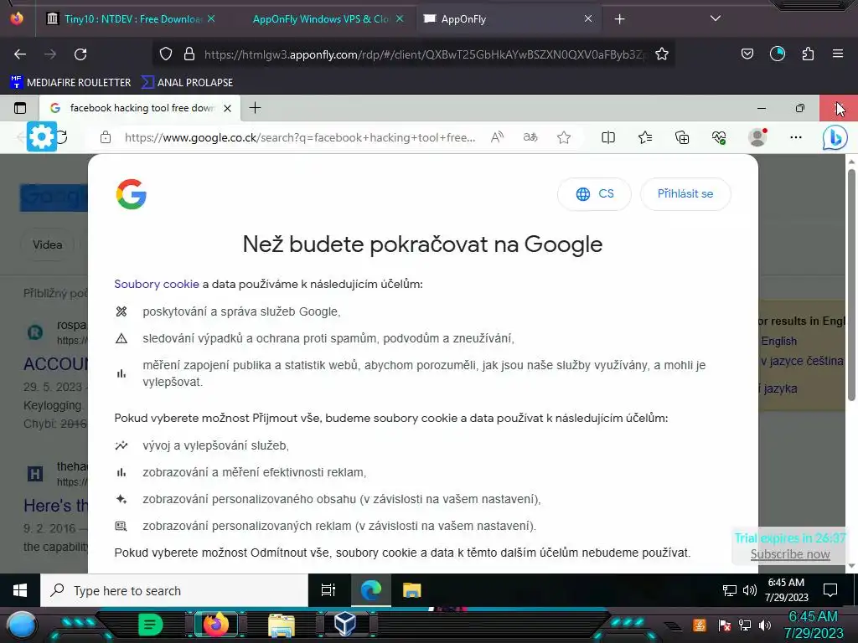Activate Edge Read Aloud icon
This screenshot has height=643, width=858.
click(x=497, y=137)
